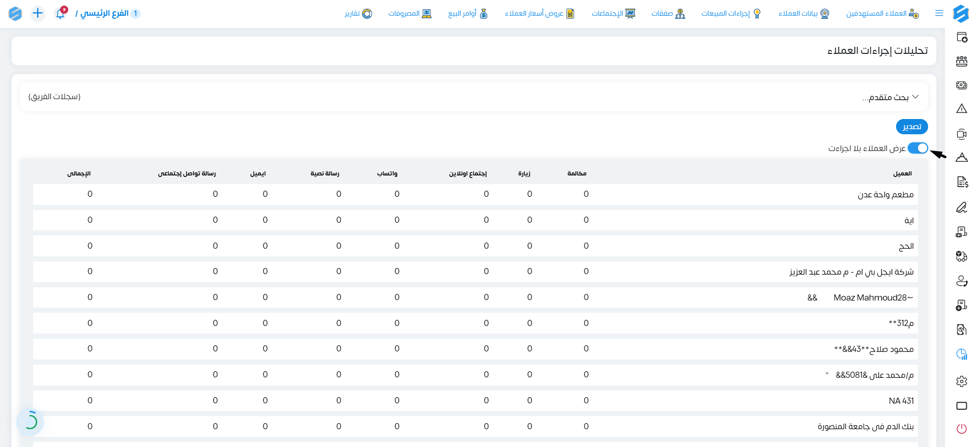Expand the بحث متقدم advanced search panel
Viewport: 977px width, 447px height.
(x=474, y=97)
